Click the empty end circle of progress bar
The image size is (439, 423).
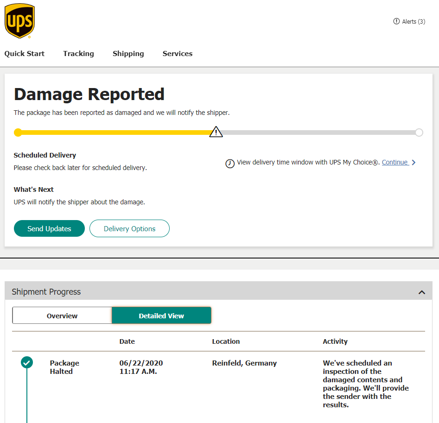click(419, 133)
